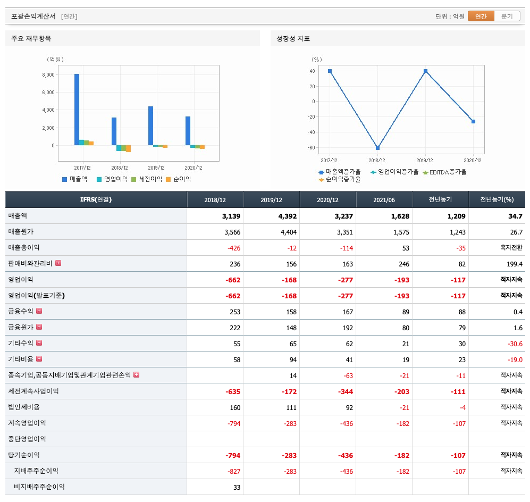Switch to the 분기 (quarterly) tab

[507, 16]
